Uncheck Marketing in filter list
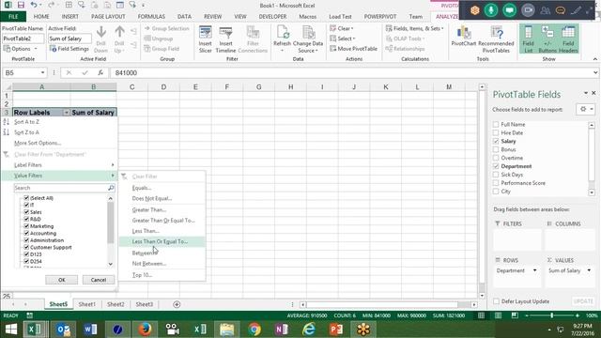The image size is (601, 338). click(x=26, y=226)
